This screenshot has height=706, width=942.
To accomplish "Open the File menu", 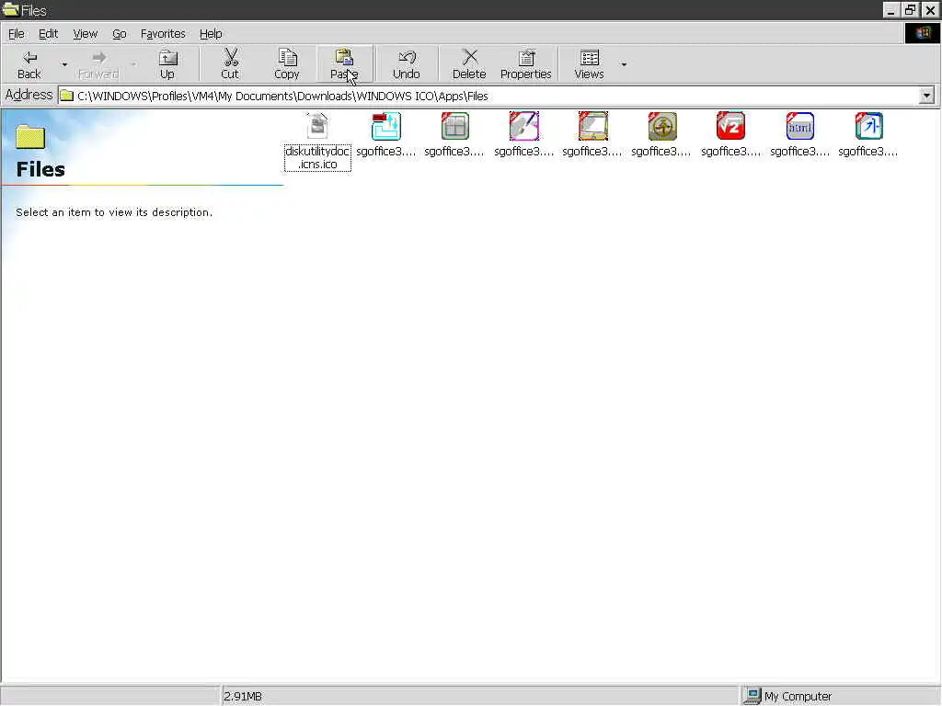I will pos(17,34).
